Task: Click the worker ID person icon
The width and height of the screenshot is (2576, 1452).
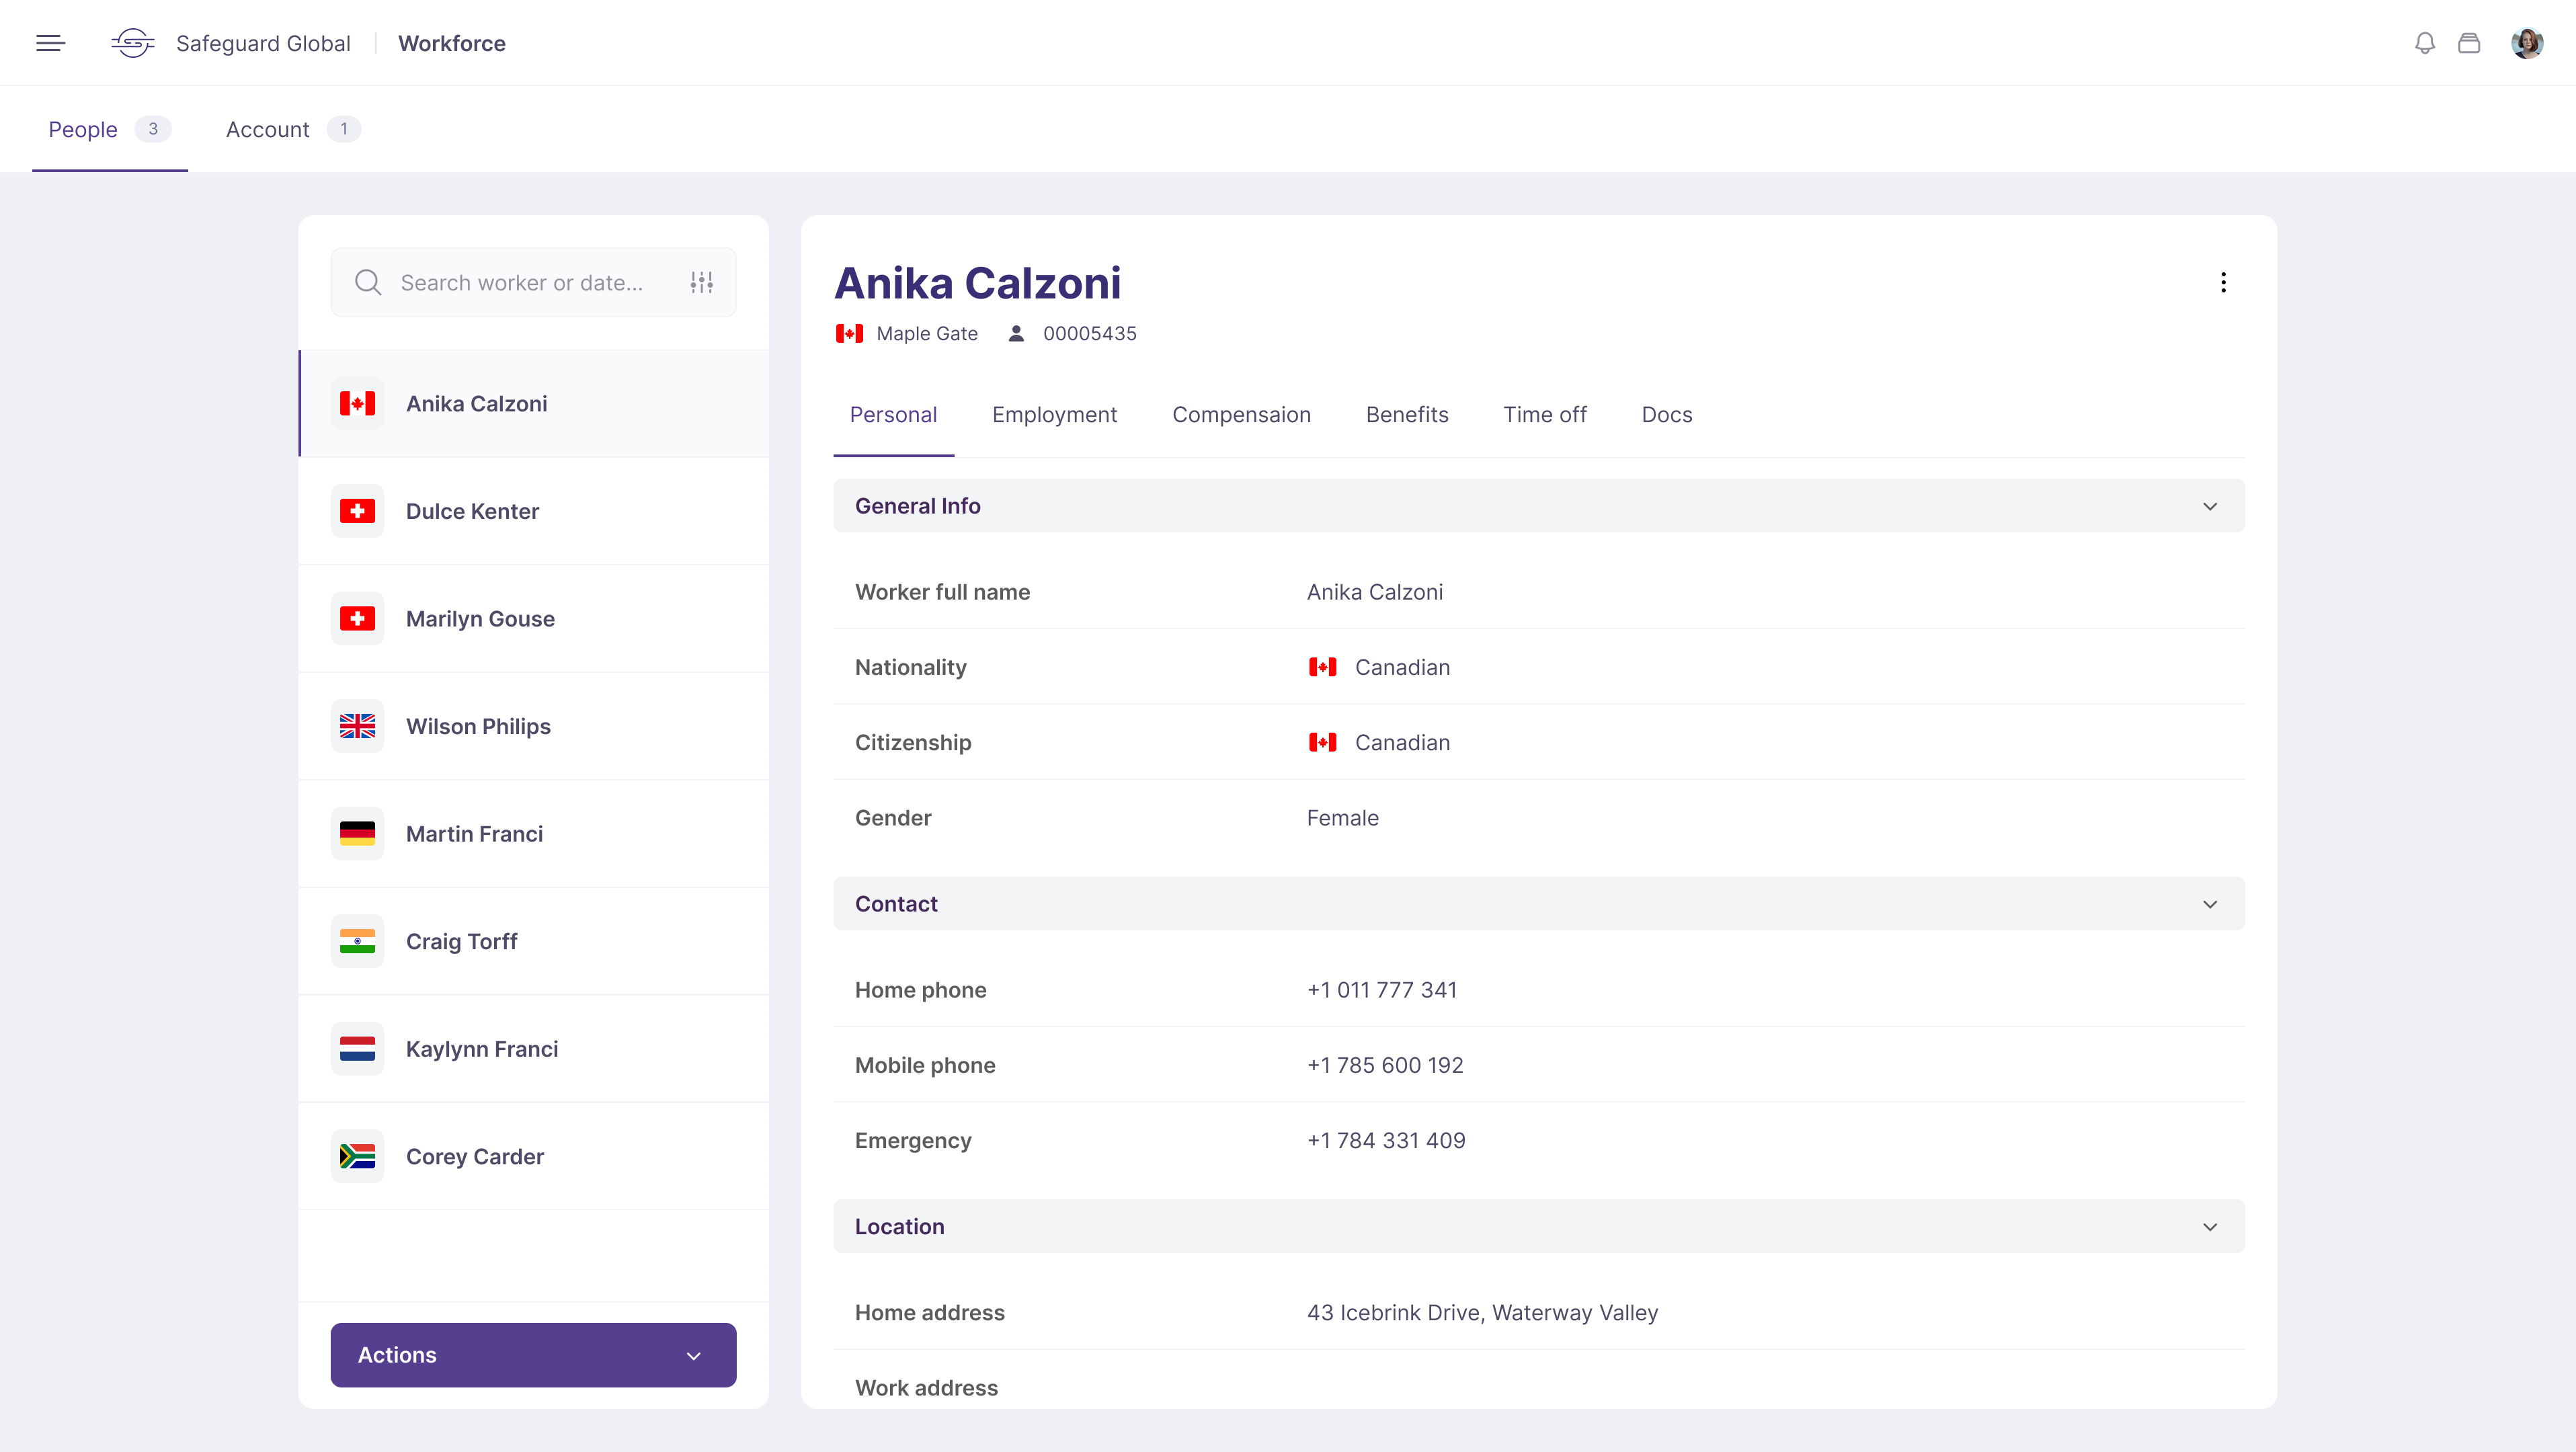Action: pos(1016,334)
